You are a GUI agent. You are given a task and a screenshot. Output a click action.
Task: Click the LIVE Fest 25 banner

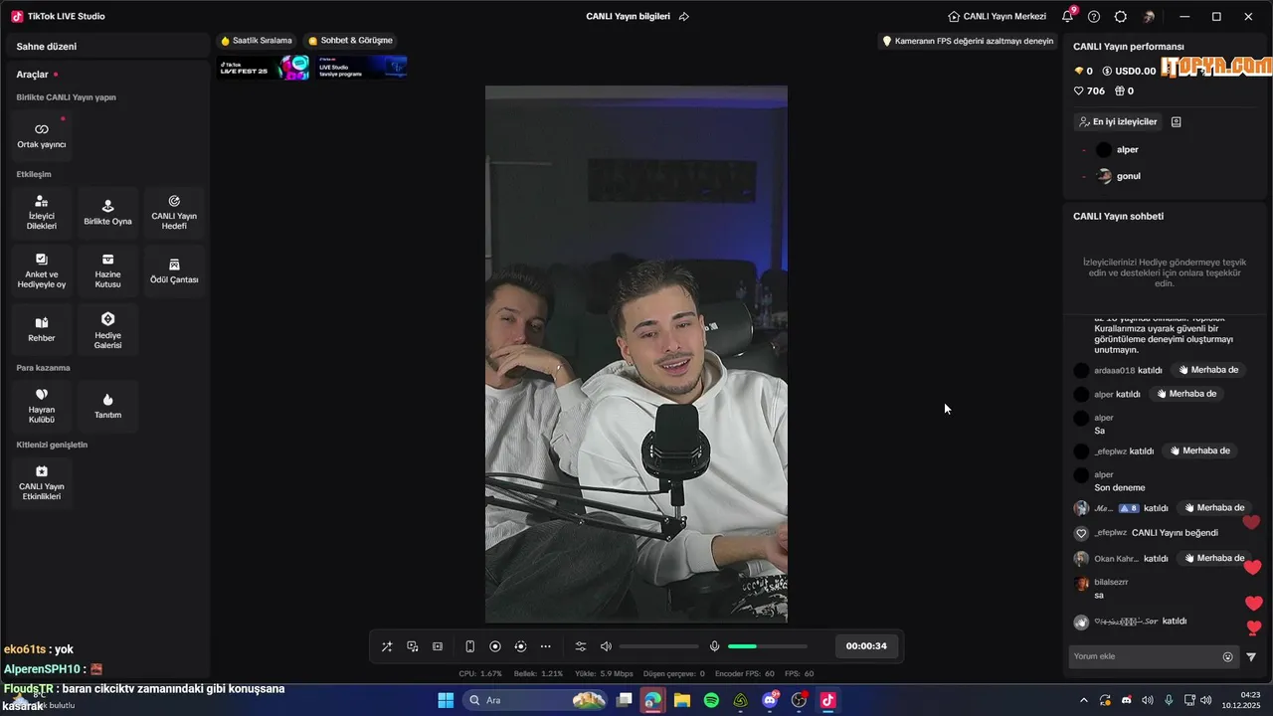pyautogui.click(x=264, y=68)
